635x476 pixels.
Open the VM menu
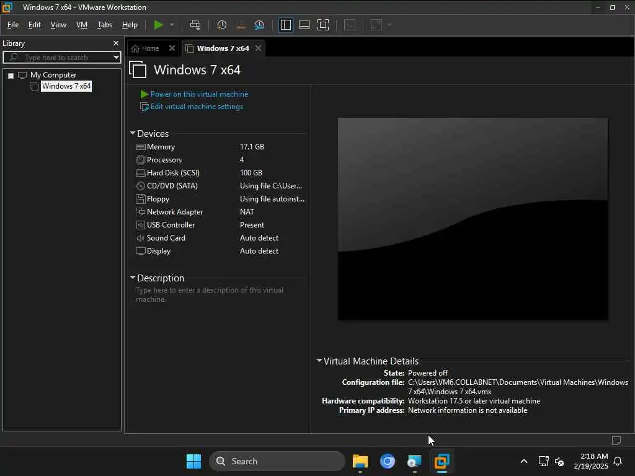(82, 25)
